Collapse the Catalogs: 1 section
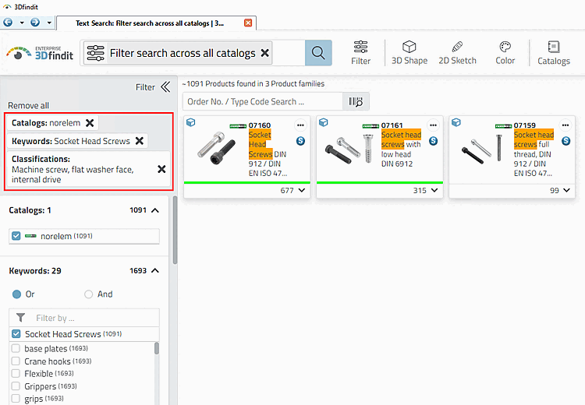 [x=155, y=210]
